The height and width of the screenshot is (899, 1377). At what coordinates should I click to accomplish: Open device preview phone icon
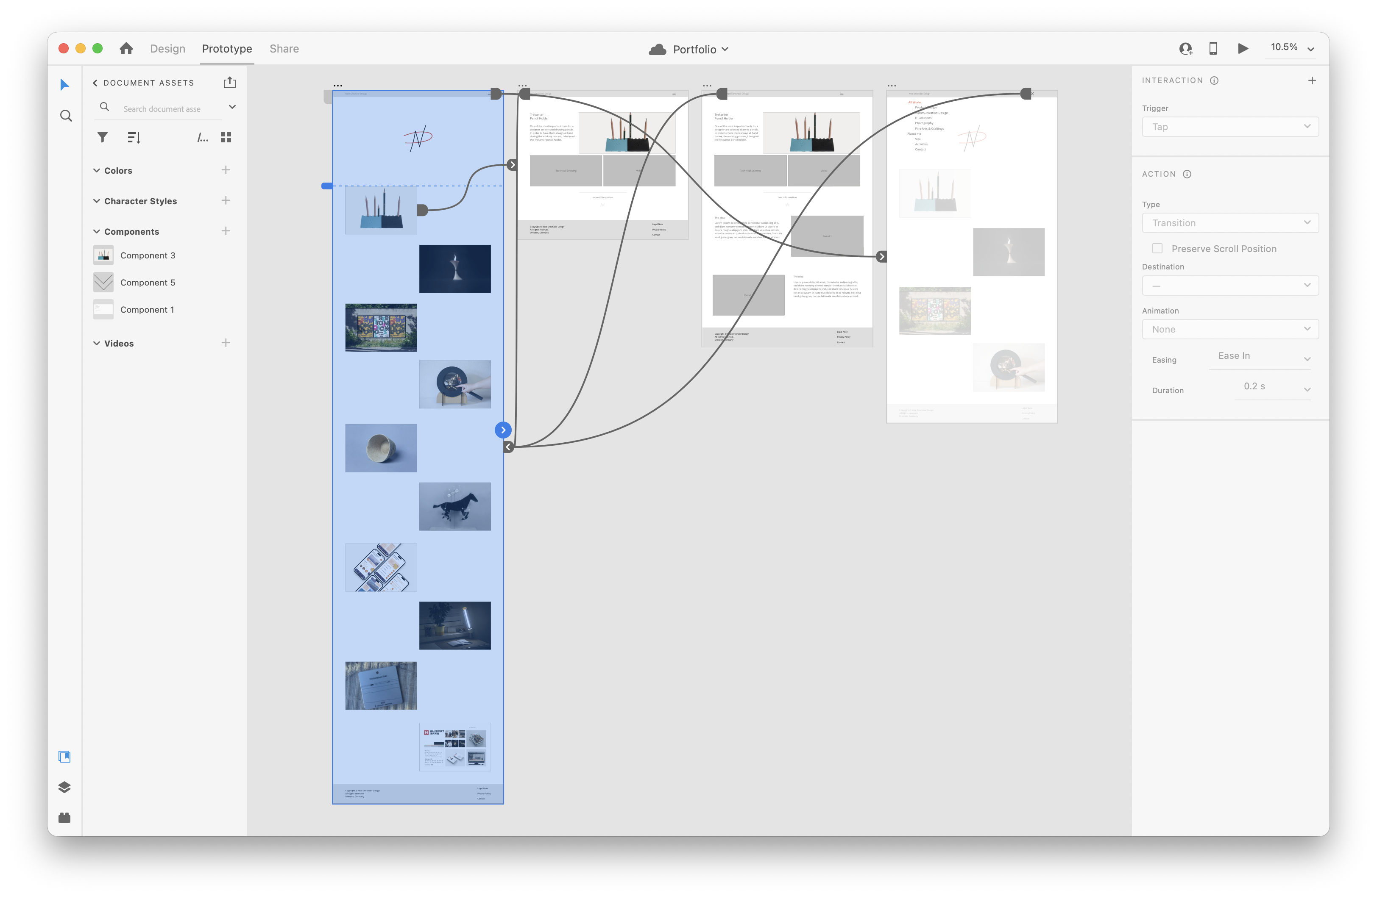1213,49
